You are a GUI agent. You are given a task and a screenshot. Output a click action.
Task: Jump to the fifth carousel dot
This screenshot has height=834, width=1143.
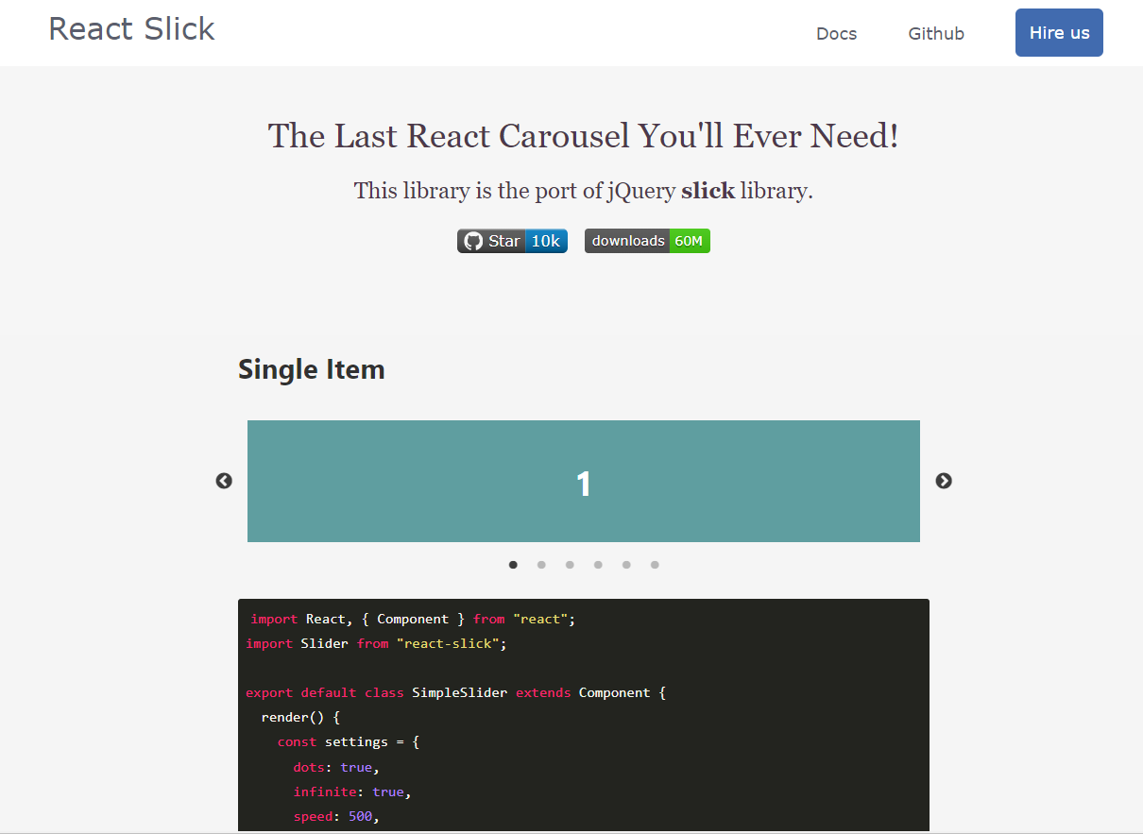click(x=626, y=565)
